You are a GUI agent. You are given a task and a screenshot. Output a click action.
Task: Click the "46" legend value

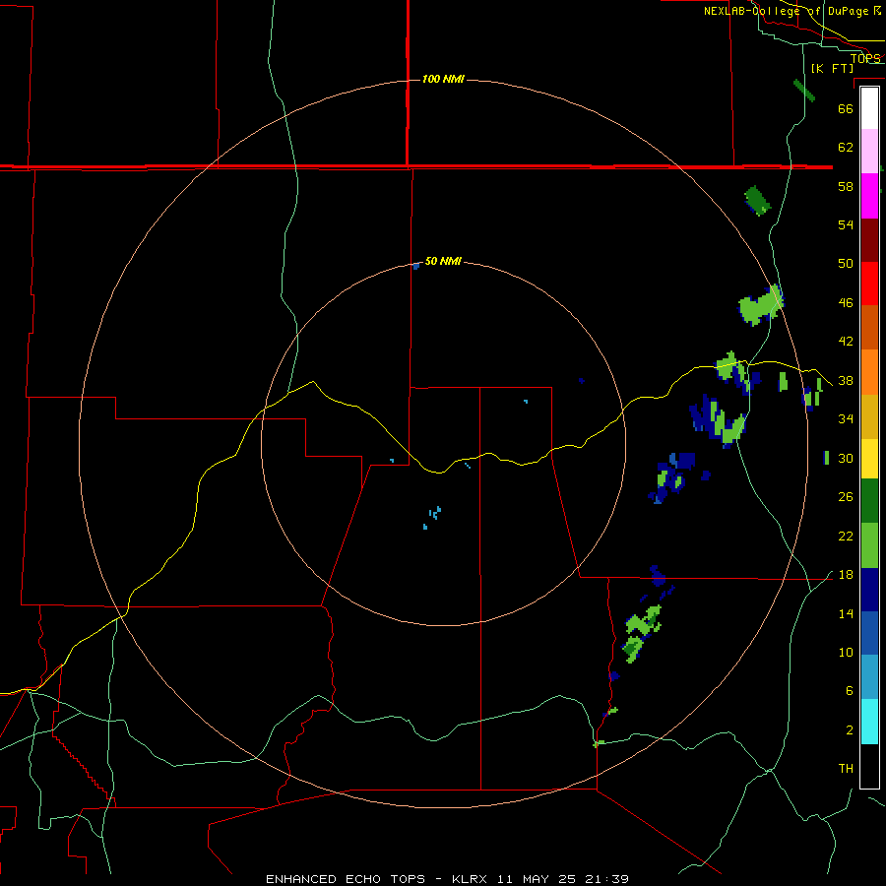tap(846, 303)
